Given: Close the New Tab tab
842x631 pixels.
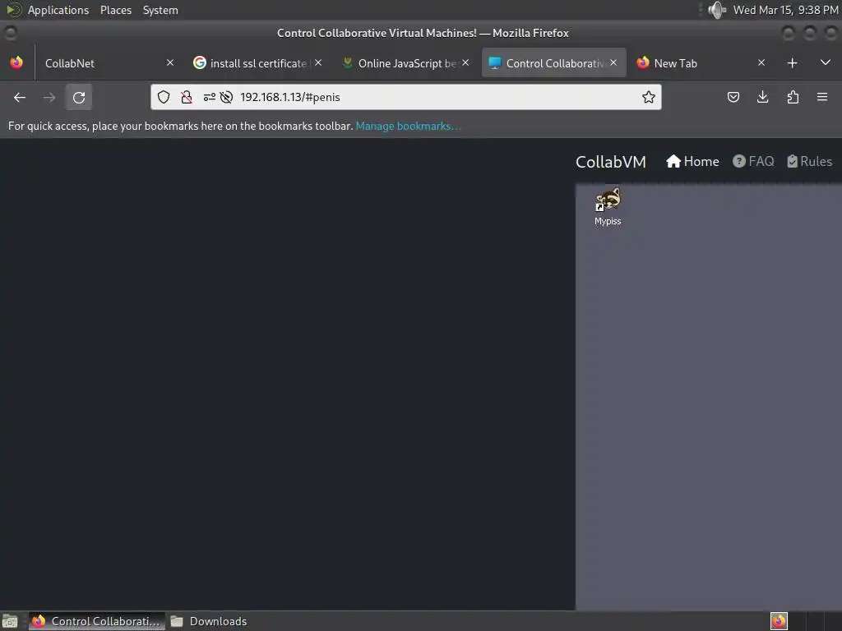Looking at the screenshot, I should pos(761,62).
